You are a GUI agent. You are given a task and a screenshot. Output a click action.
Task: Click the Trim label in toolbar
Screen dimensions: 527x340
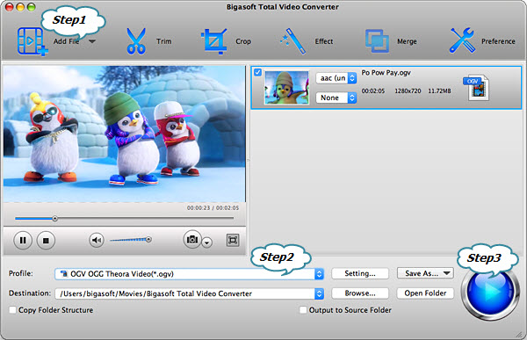point(163,41)
